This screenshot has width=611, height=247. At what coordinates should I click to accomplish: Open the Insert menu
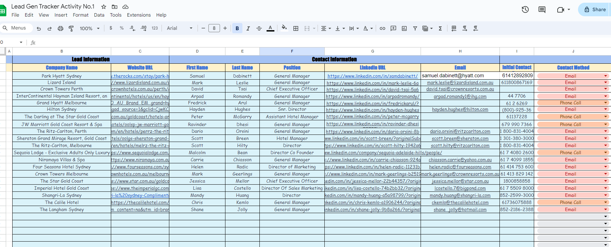[x=61, y=15]
